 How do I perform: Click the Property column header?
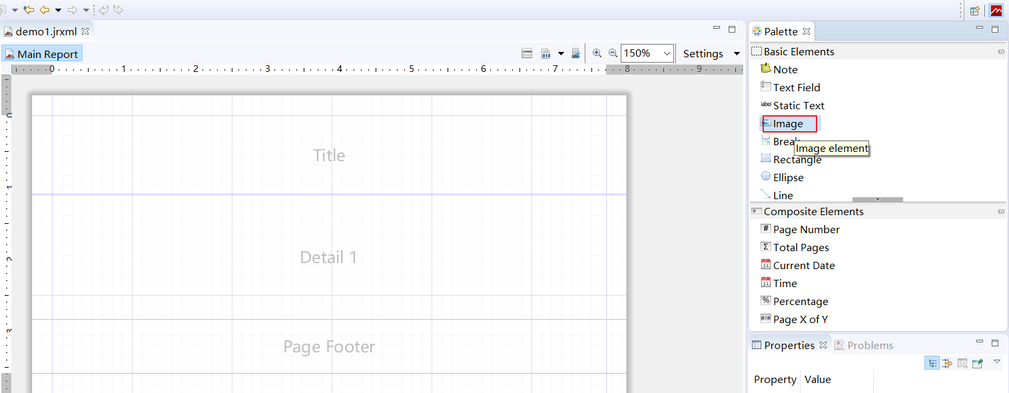pos(775,379)
